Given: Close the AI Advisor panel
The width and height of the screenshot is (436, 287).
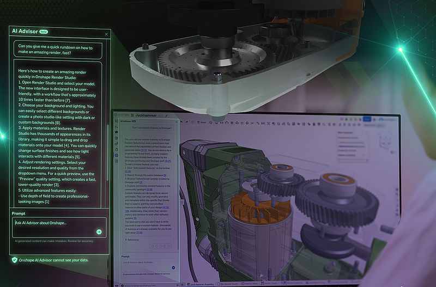Looking at the screenshot, I should [x=106, y=34].
